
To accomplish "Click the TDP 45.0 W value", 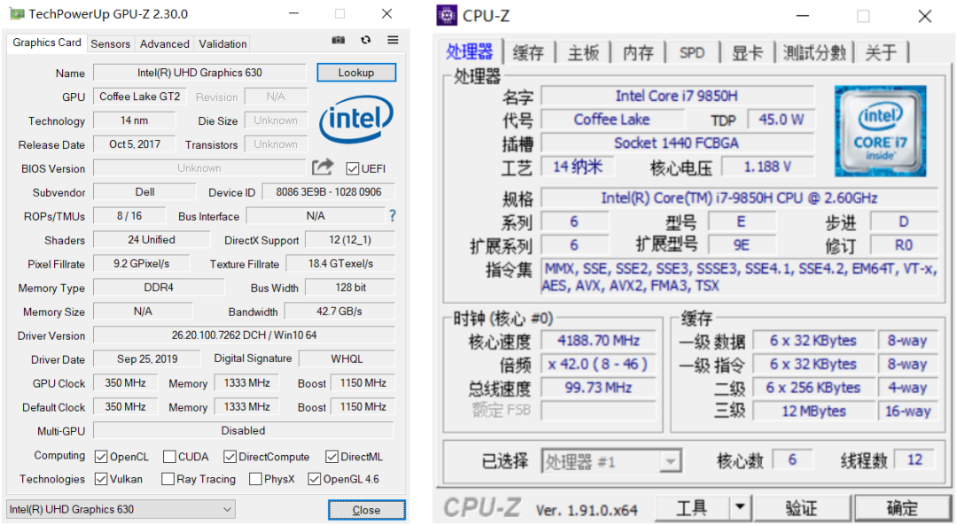I will pos(782,120).
